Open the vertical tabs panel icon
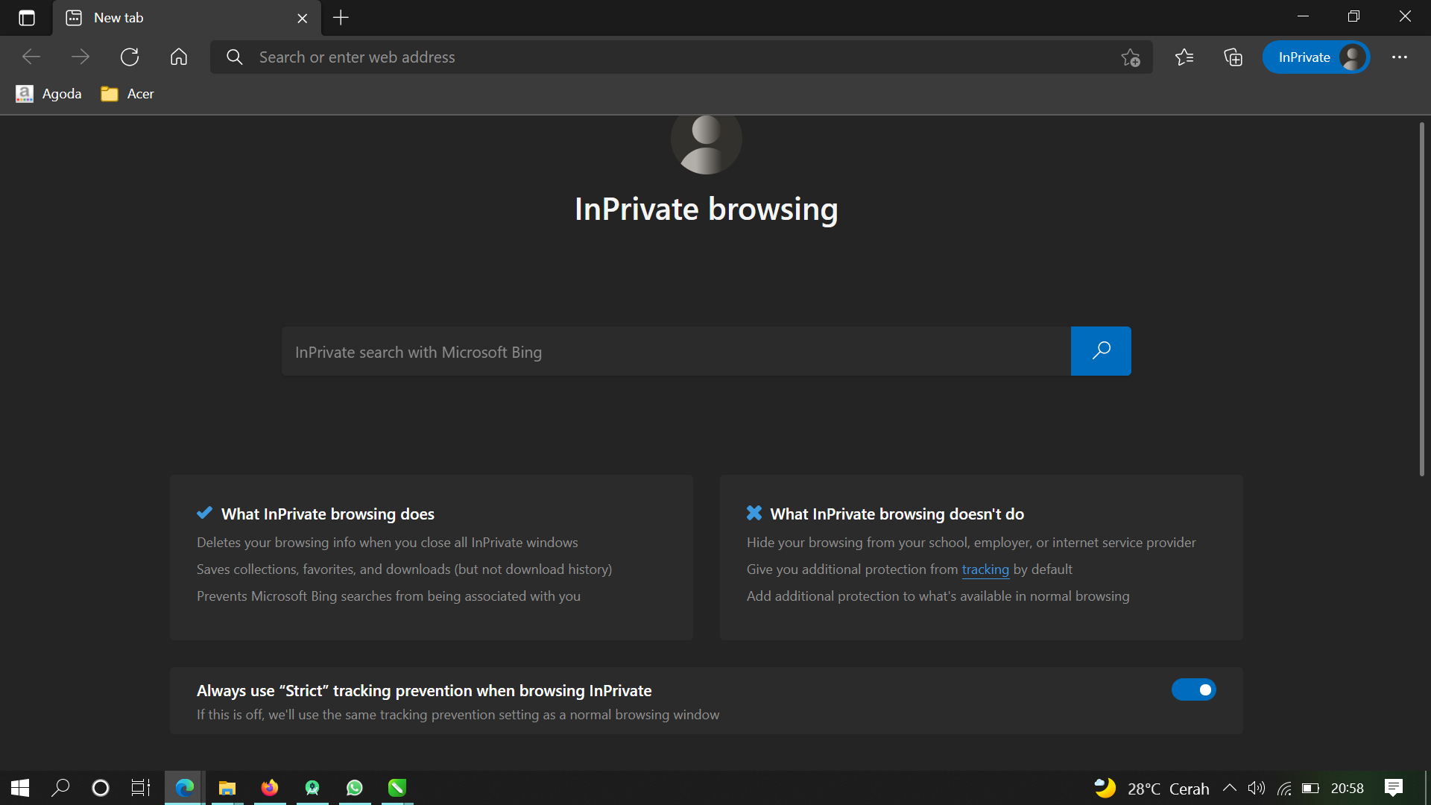 (27, 18)
